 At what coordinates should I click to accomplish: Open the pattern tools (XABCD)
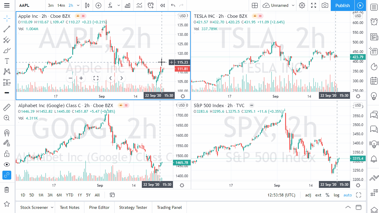7,72
